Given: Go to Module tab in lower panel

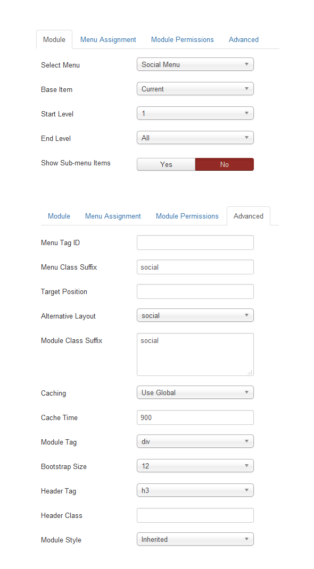Looking at the screenshot, I should pyautogui.click(x=59, y=216).
